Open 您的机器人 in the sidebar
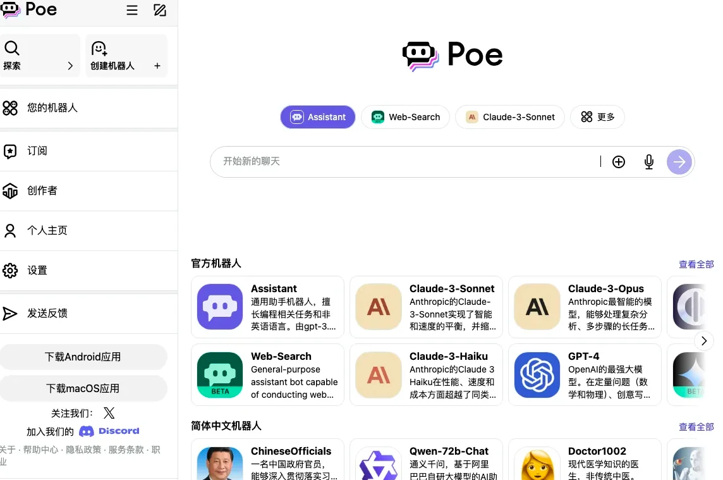The height and width of the screenshot is (480, 723). [x=88, y=108]
